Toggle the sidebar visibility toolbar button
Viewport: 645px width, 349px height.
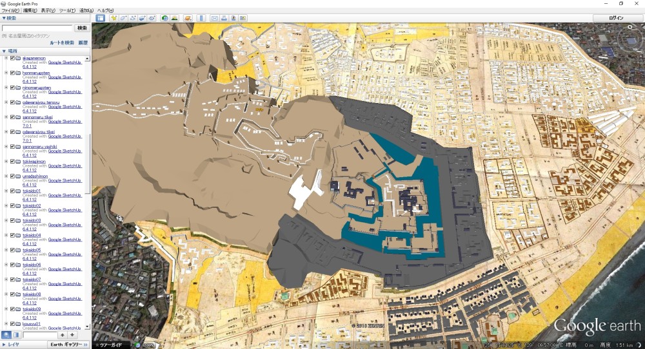pos(101,18)
